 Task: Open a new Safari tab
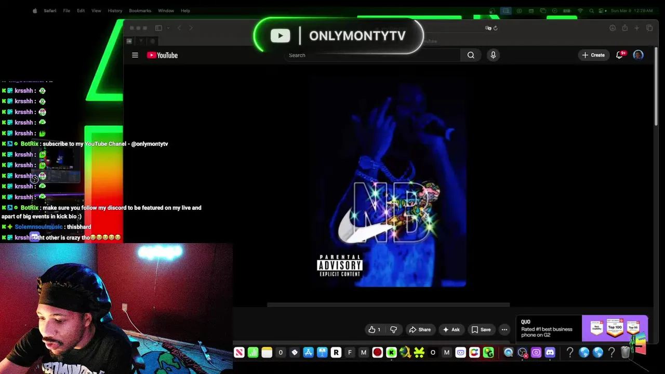tap(637, 28)
